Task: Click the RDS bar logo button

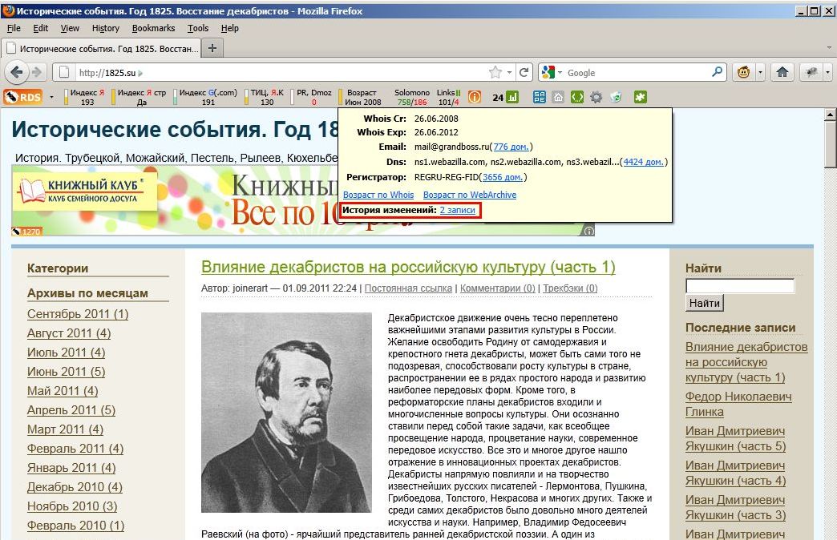Action: click(x=22, y=97)
